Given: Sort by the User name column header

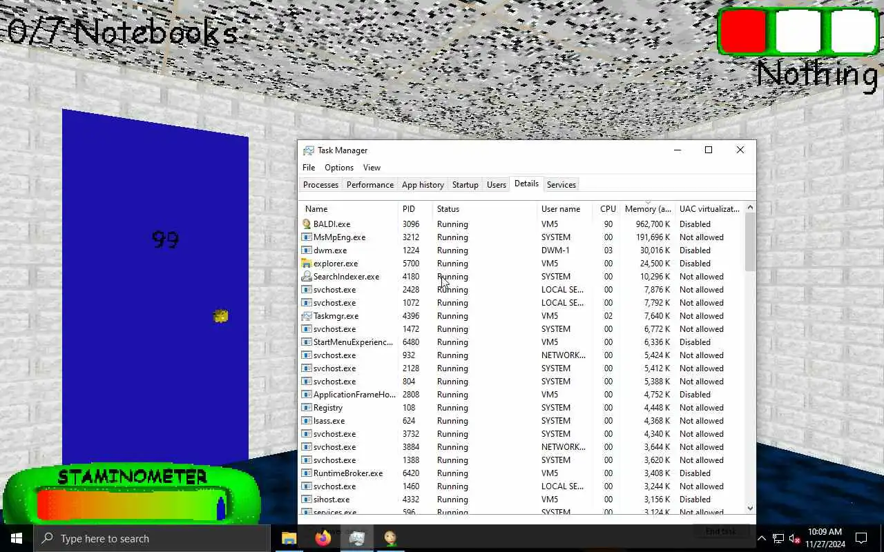Looking at the screenshot, I should point(565,209).
